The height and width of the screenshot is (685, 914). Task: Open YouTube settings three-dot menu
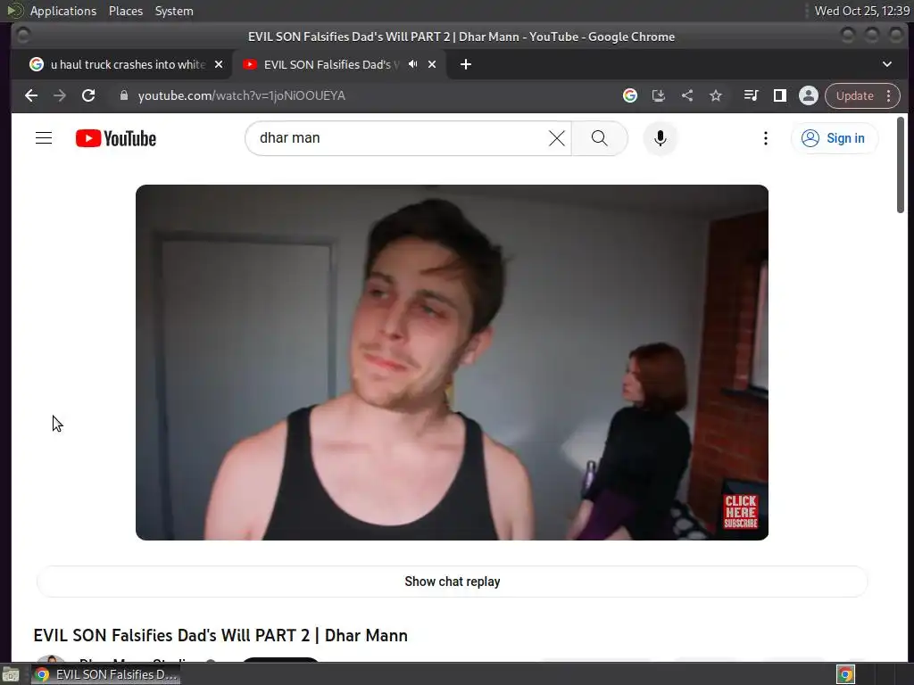tap(765, 138)
